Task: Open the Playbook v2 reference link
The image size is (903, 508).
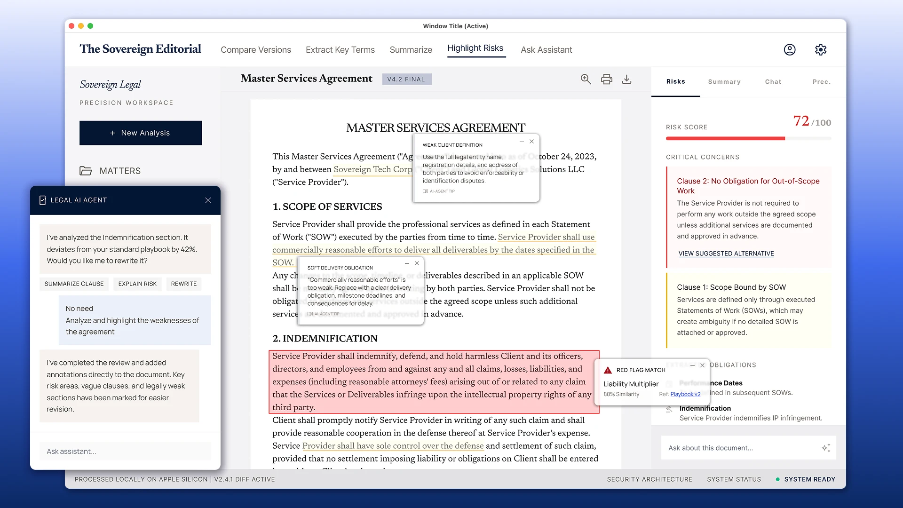Action: (x=686, y=394)
